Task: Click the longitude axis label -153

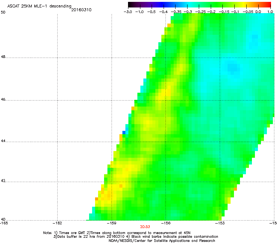Action: [220, 223]
